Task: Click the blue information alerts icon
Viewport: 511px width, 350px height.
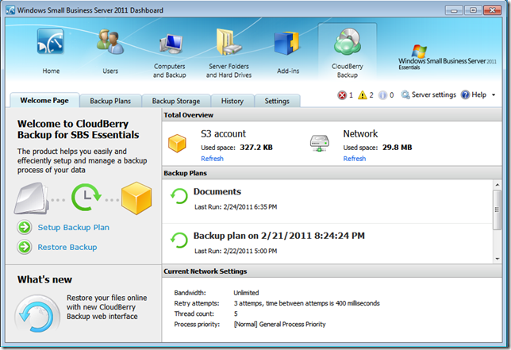Action: (383, 95)
